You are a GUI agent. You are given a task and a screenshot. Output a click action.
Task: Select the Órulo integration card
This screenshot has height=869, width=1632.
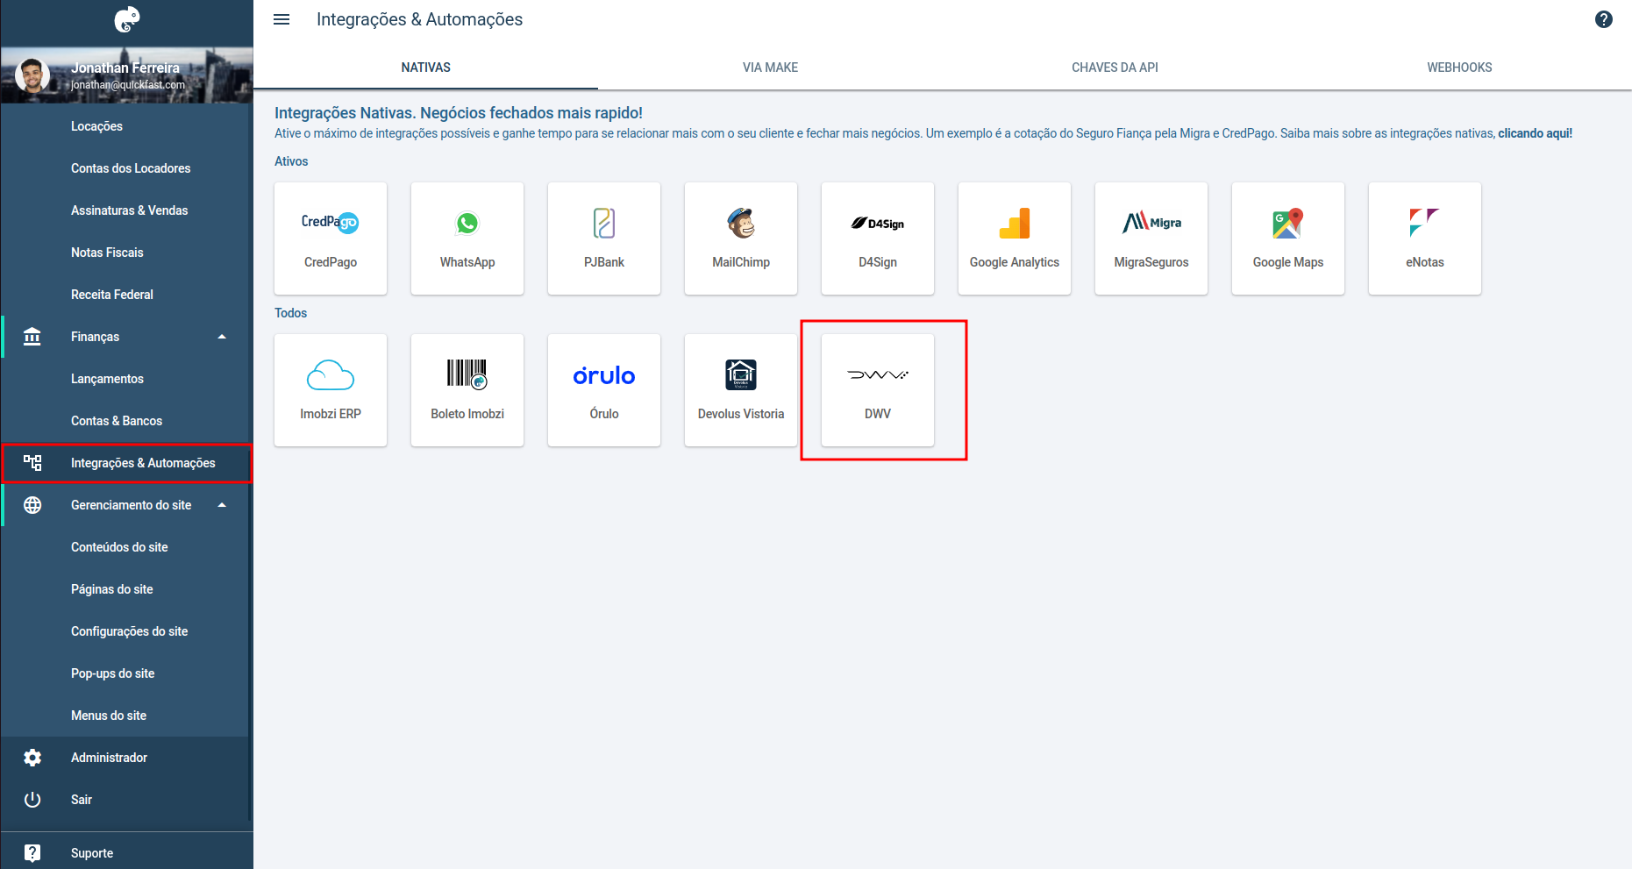point(604,390)
